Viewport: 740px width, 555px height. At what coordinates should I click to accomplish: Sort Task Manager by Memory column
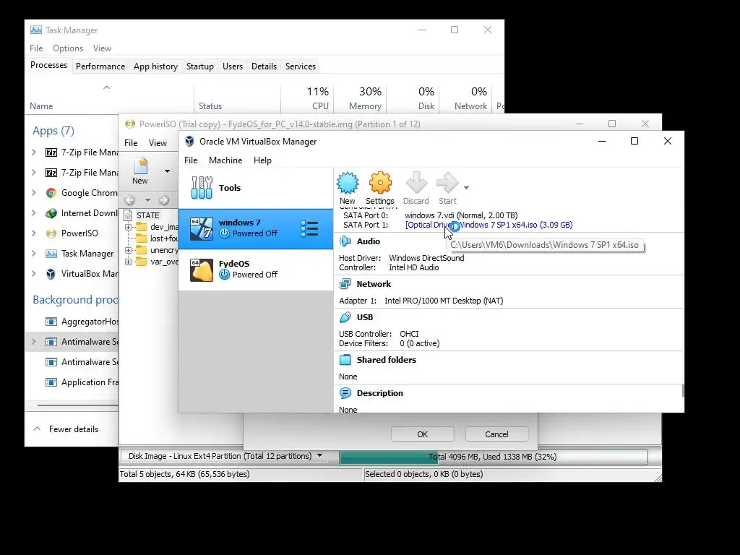click(x=360, y=98)
